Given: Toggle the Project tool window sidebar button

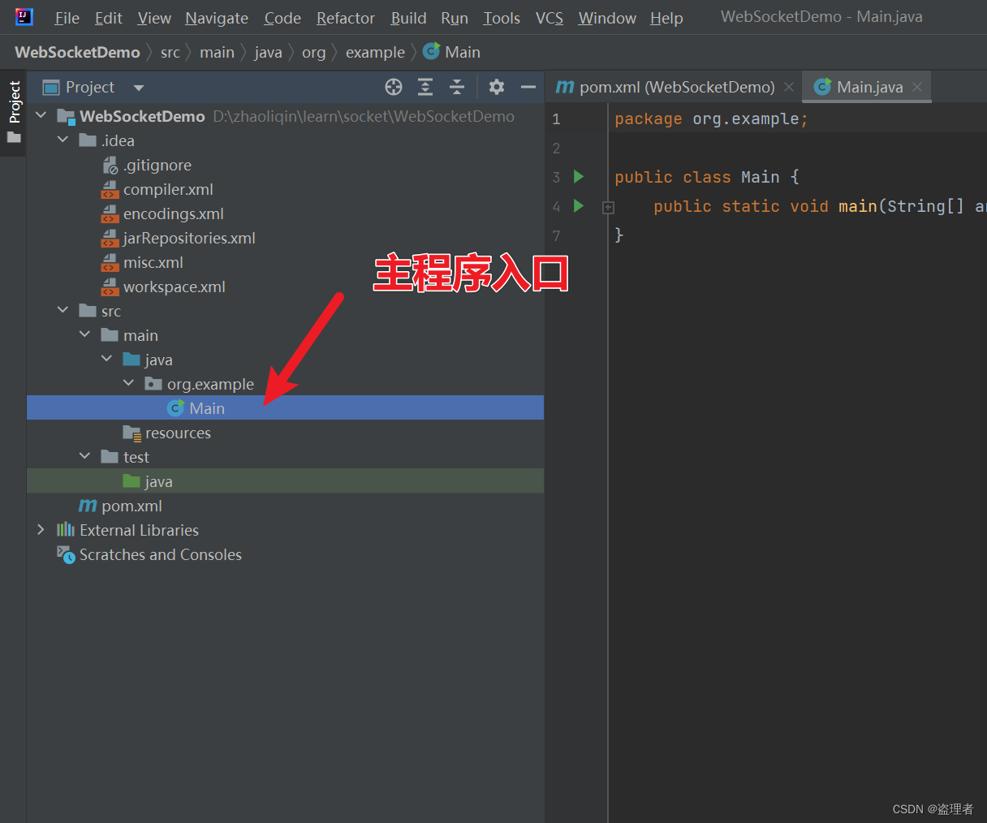Looking at the screenshot, I should point(14,112).
